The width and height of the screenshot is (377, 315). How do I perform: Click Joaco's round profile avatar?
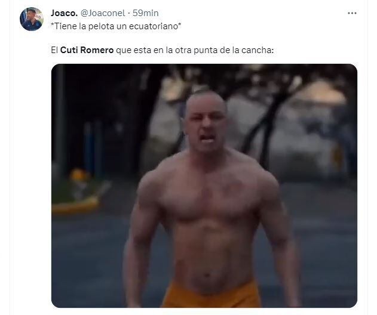pos(32,19)
